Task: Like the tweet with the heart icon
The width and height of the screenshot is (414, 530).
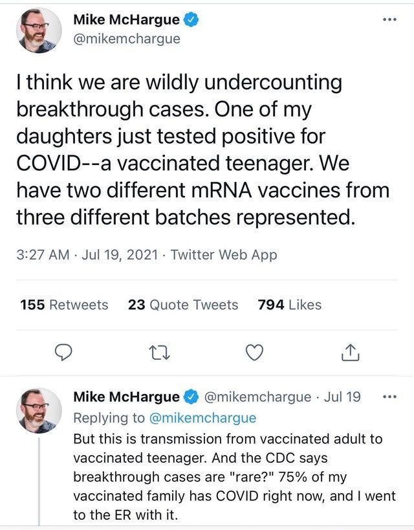Action: tap(256, 353)
